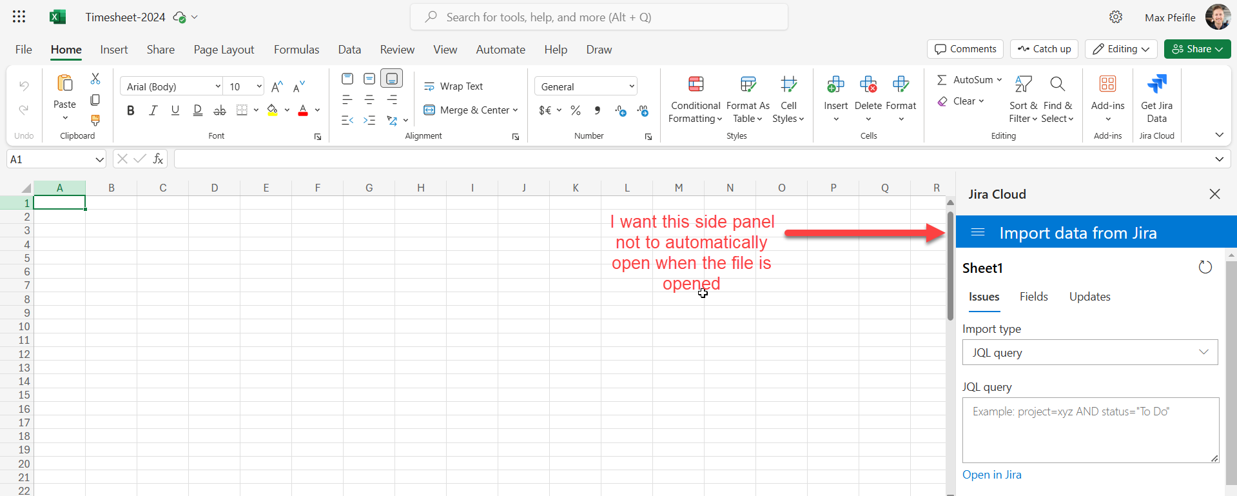Expand the Import type JQL query dropdown
This screenshot has height=496, width=1237.
pyautogui.click(x=1090, y=352)
